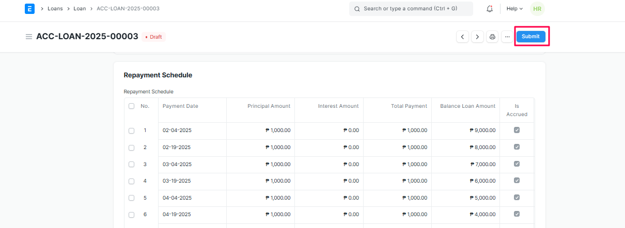Click row number 5 in schedule
The image size is (625, 228).
pos(145,198)
